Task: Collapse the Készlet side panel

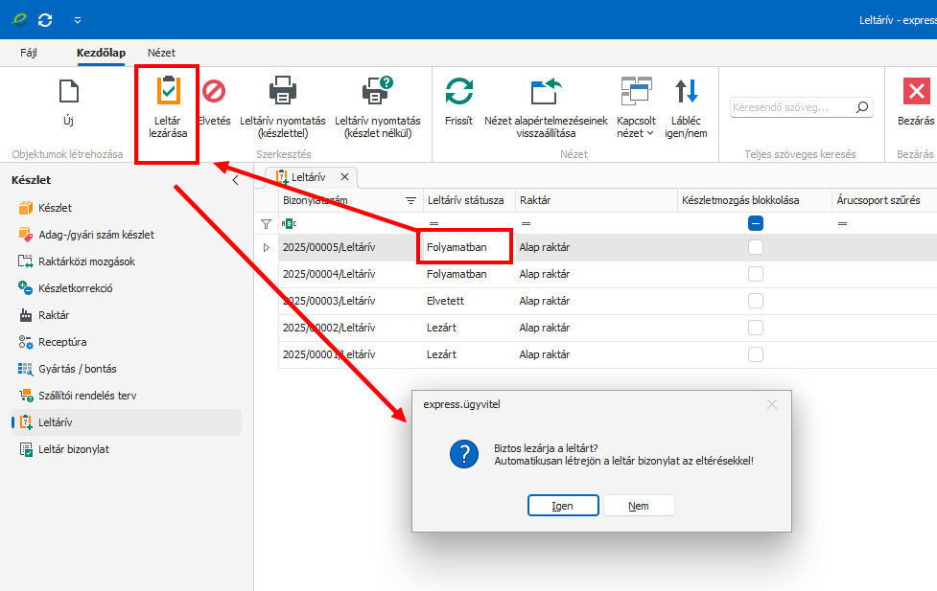Action: [236, 180]
